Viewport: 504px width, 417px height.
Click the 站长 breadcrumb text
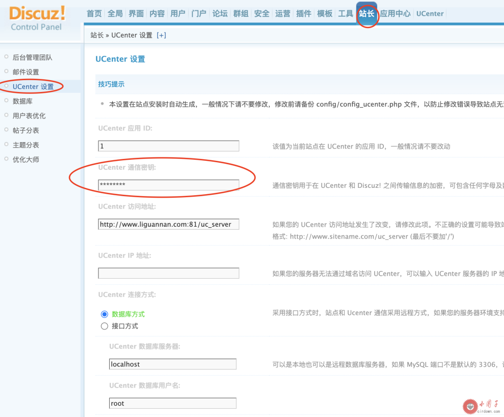pos(97,35)
